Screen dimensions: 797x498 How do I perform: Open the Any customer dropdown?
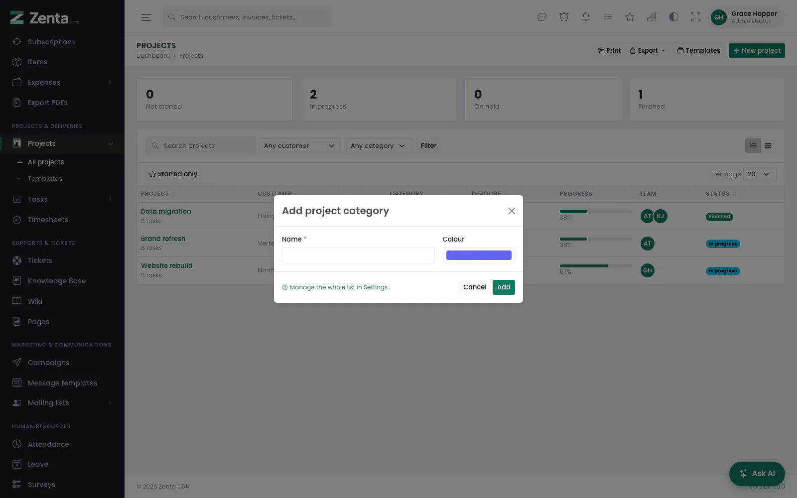[x=301, y=146]
